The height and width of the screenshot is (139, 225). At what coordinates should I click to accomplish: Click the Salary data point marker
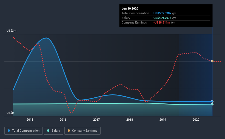212,104
